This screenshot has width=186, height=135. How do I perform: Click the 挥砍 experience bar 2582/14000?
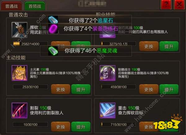[30, 44]
